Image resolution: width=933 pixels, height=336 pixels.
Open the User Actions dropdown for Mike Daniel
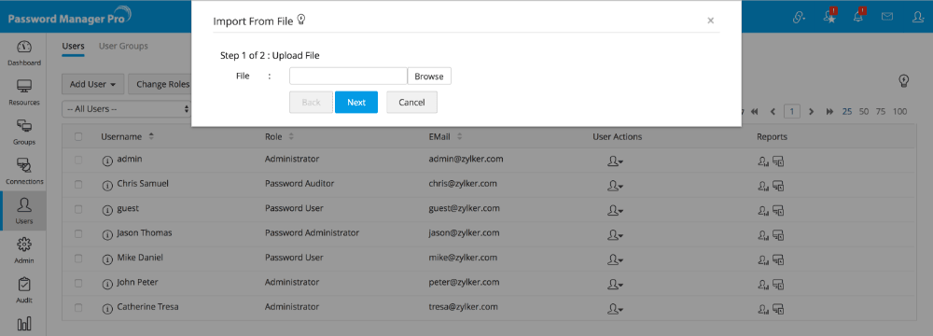point(615,259)
